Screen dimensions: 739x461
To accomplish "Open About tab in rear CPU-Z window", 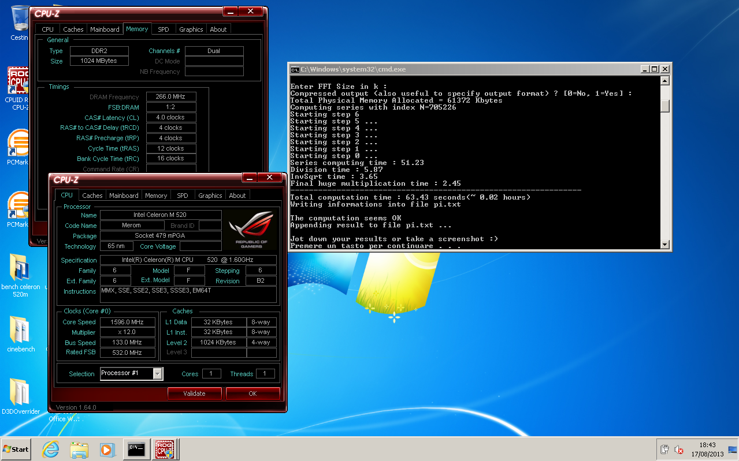I will (x=218, y=29).
